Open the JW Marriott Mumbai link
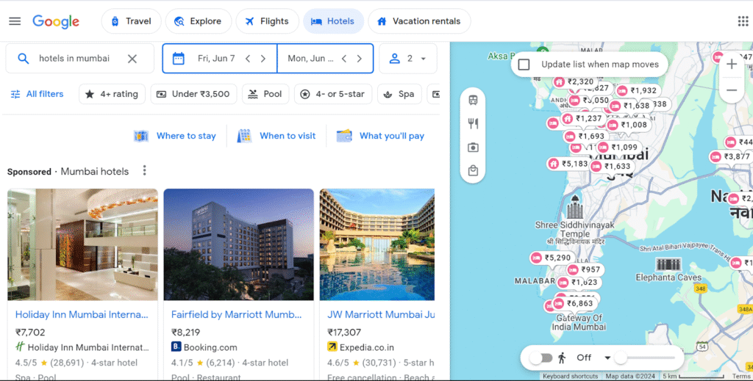Image resolution: width=753 pixels, height=381 pixels. [x=381, y=314]
